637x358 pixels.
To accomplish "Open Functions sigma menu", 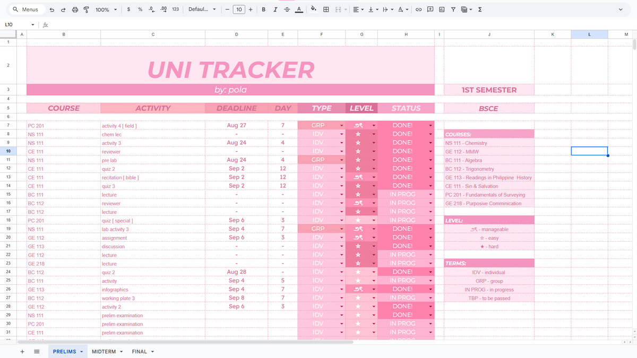I will point(480,10).
